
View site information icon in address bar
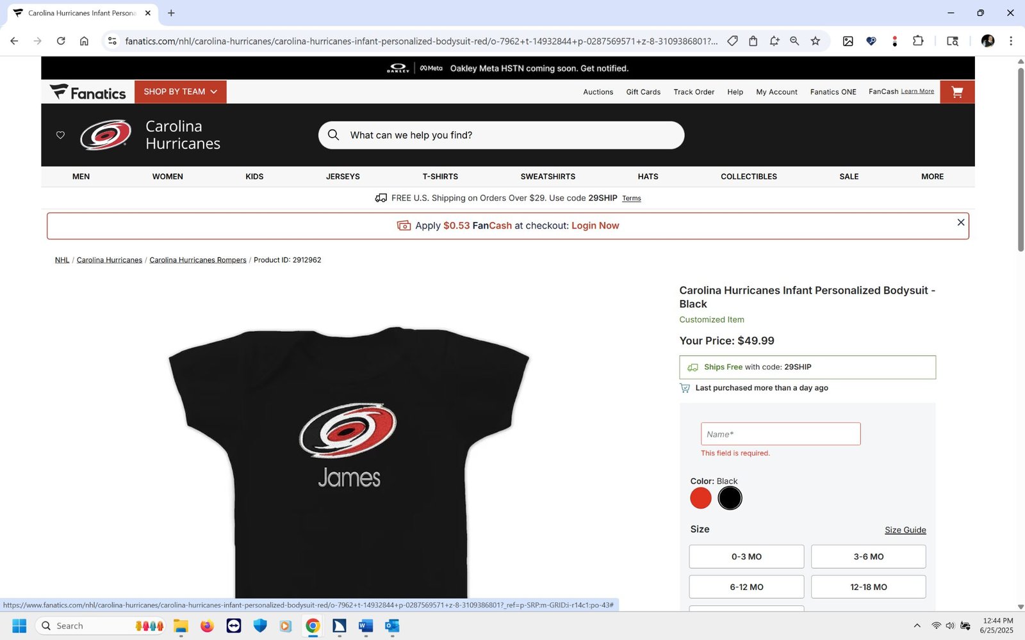point(112,41)
